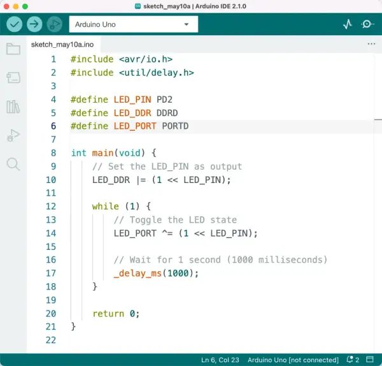Click line number 19 in gutter
The height and width of the screenshot is (366, 382).
pos(51,300)
